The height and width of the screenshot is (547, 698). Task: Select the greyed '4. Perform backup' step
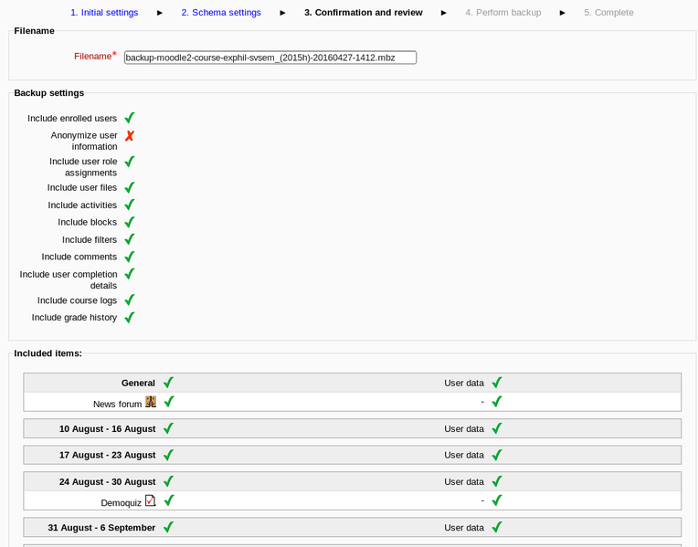click(503, 13)
